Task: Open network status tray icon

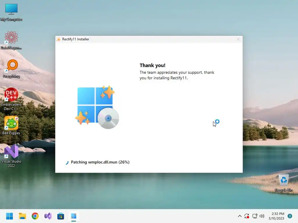Action: pyautogui.click(x=255, y=216)
